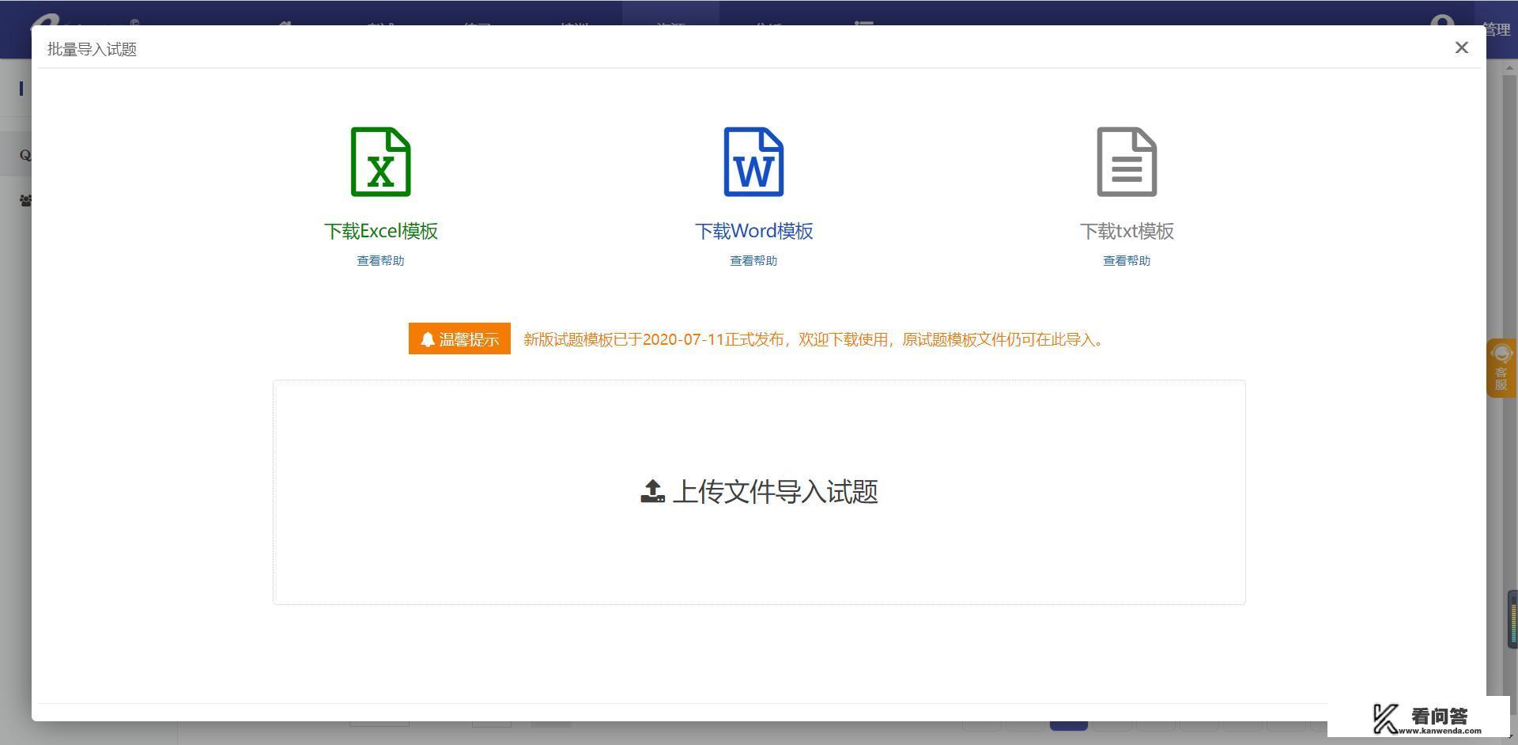Close the 批量导入试题 dialog

[x=1461, y=47]
